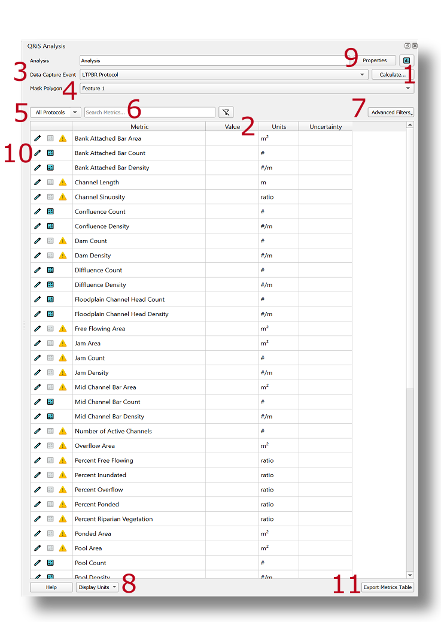Edit Mid Channel Bar Density pencil icon
This screenshot has height=622, width=441.
point(37,416)
